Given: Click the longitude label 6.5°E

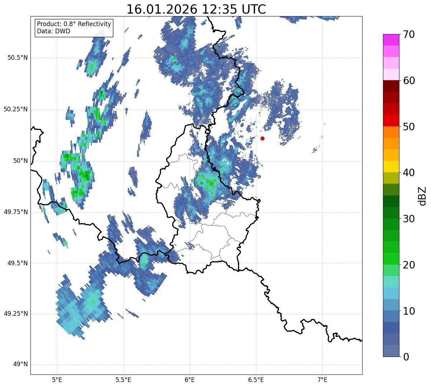Looking at the screenshot, I should tap(256, 379).
